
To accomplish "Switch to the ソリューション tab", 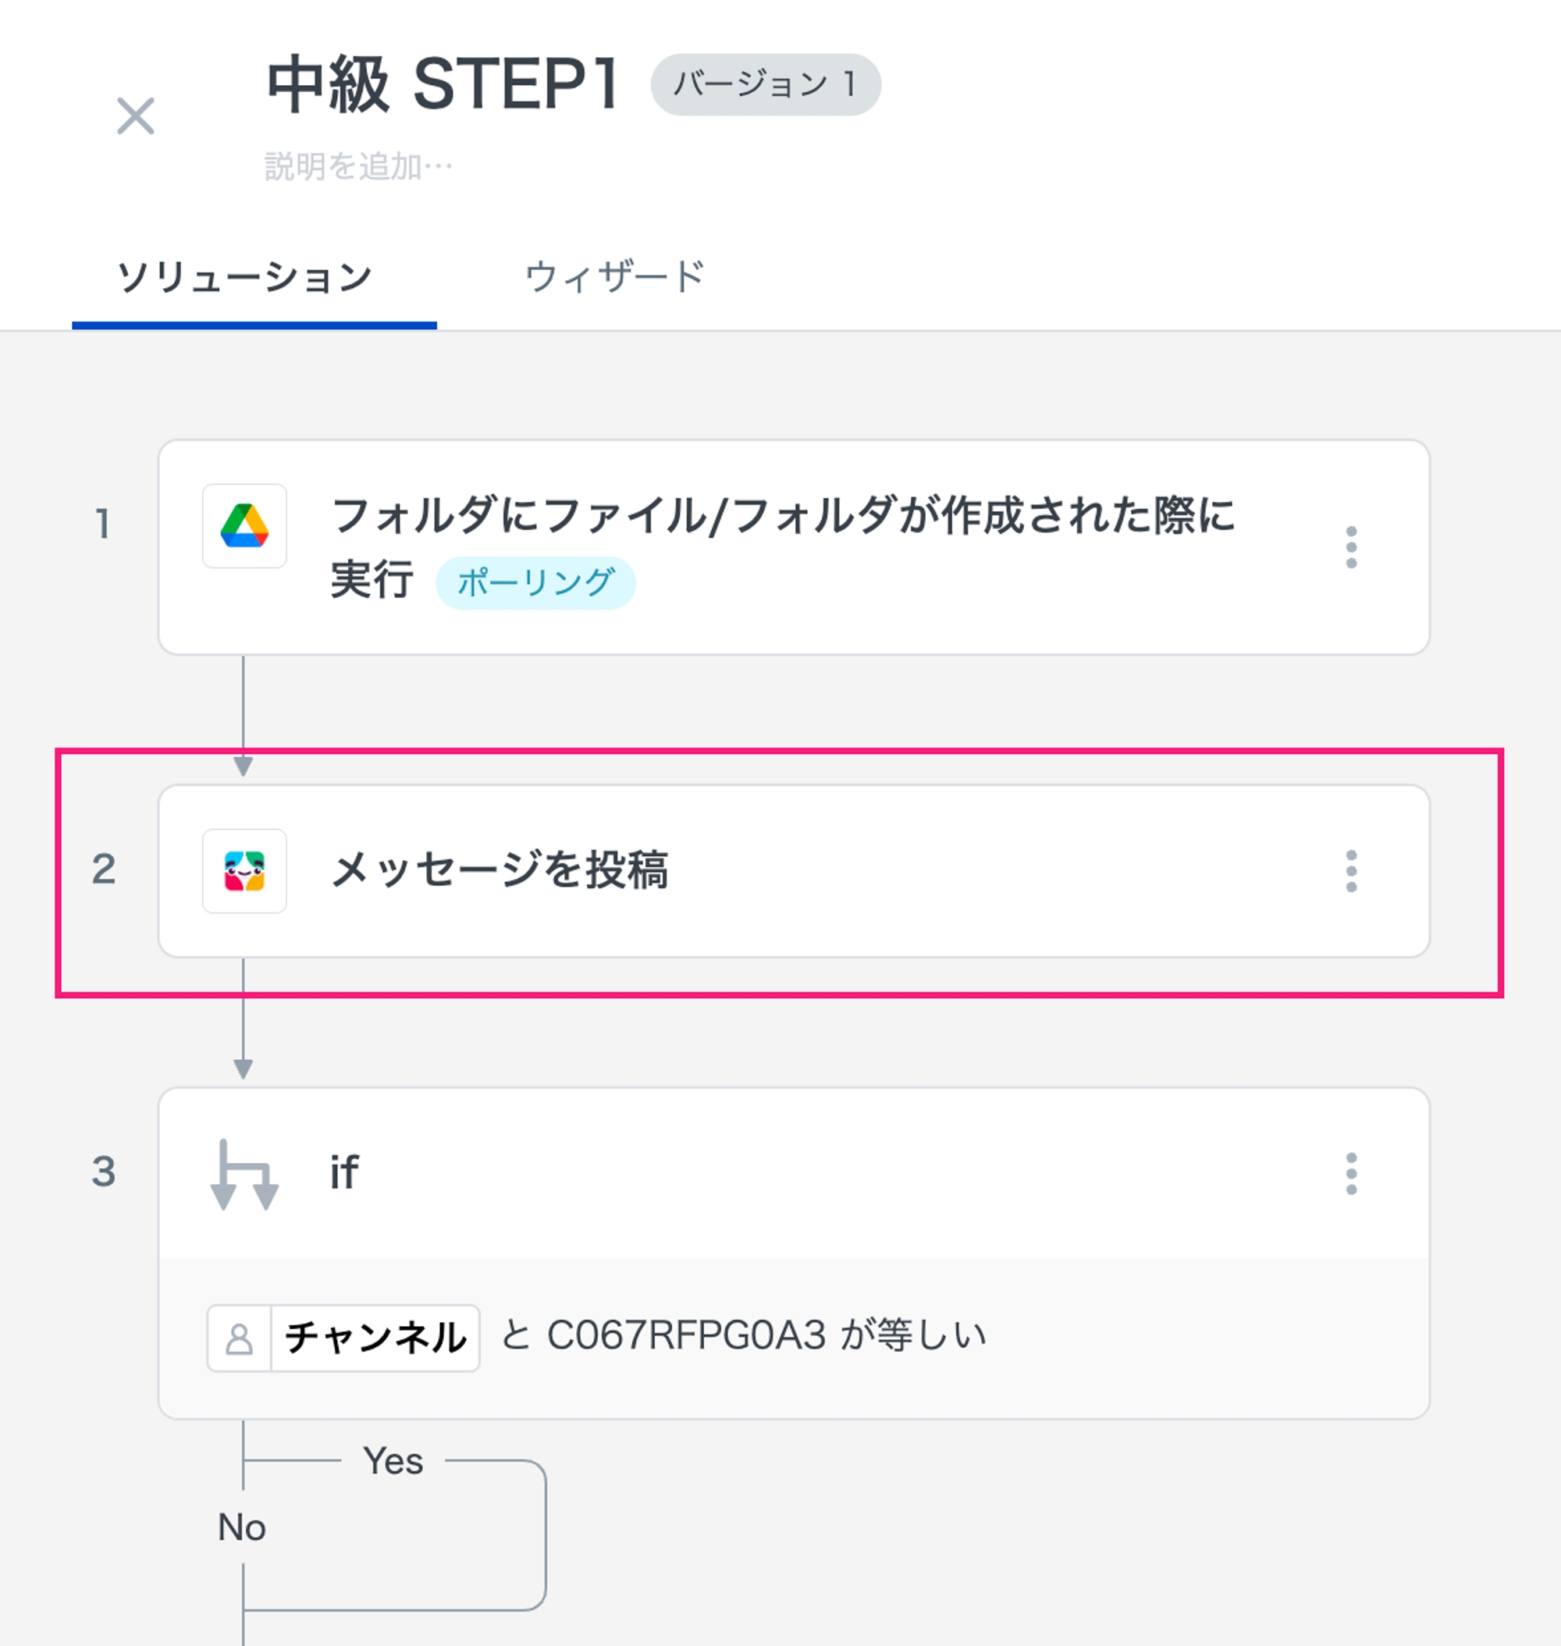I will 244,278.
